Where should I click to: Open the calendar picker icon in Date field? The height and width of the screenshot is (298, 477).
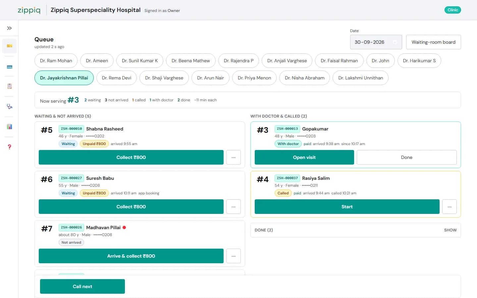[395, 42]
